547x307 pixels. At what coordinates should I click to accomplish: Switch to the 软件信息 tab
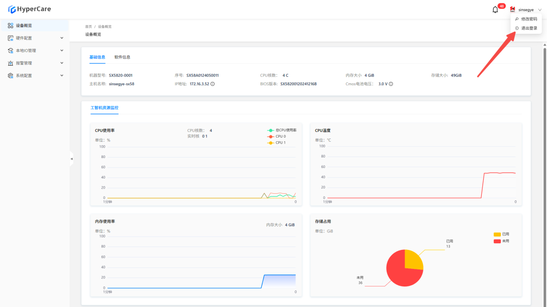(x=122, y=57)
